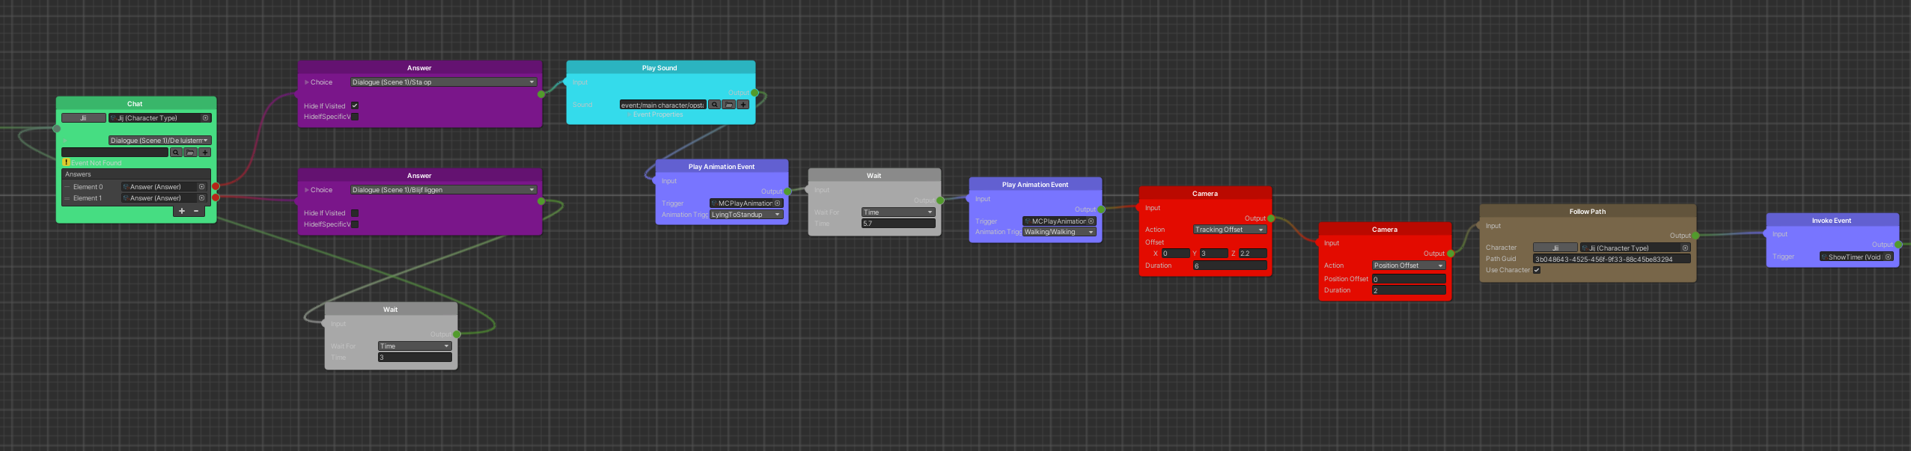This screenshot has height=451, width=1911.
Task: Click the search icon in the Play Sound node
Action: [x=714, y=105]
